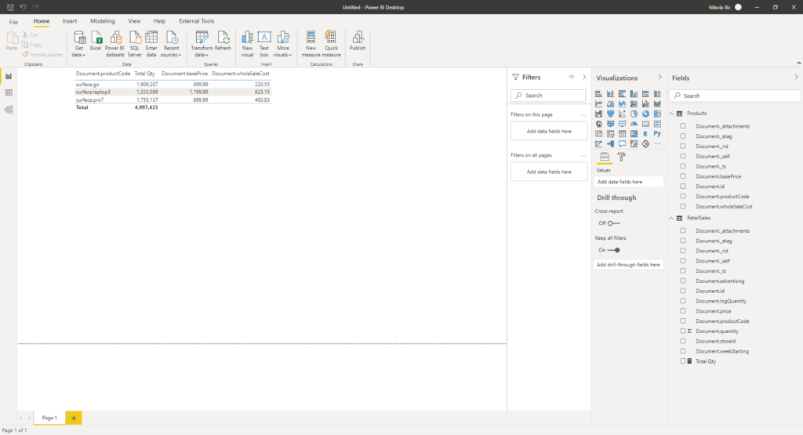Import data from Excel
The image size is (803, 435).
coord(96,41)
